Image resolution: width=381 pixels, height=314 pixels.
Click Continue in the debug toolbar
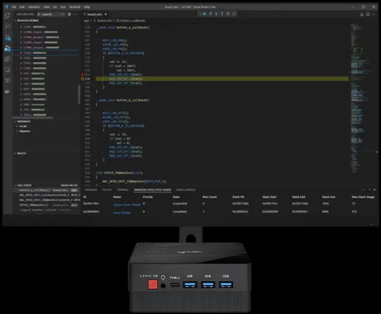click(204, 13)
